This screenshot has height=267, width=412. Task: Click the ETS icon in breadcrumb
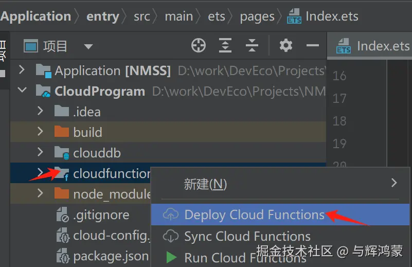[294, 16]
